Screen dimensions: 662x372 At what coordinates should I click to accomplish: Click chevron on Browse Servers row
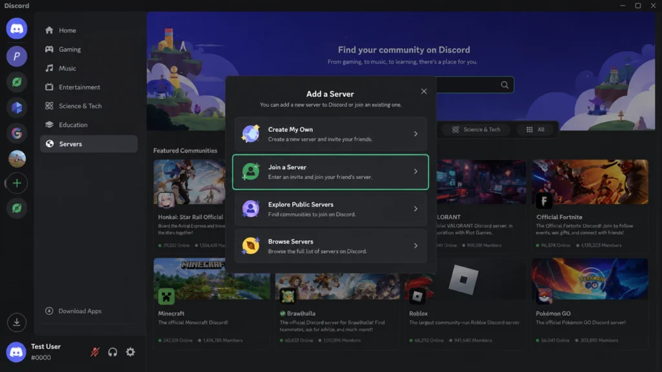pos(416,245)
